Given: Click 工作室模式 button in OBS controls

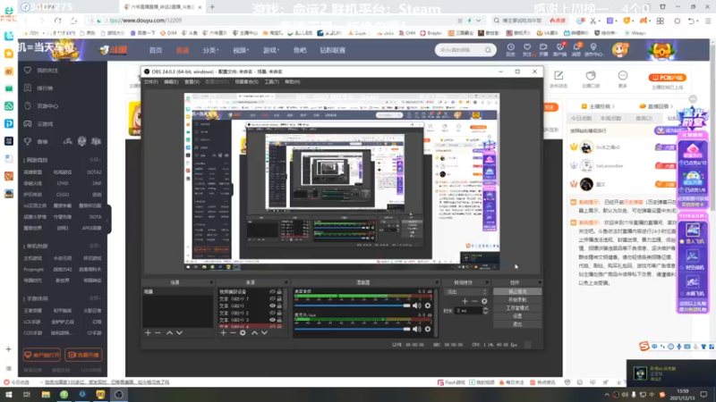Looking at the screenshot, I should tap(517, 308).
